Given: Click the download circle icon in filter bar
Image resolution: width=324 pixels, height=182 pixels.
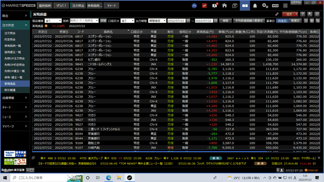Looking at the screenshot, I should [312, 21].
